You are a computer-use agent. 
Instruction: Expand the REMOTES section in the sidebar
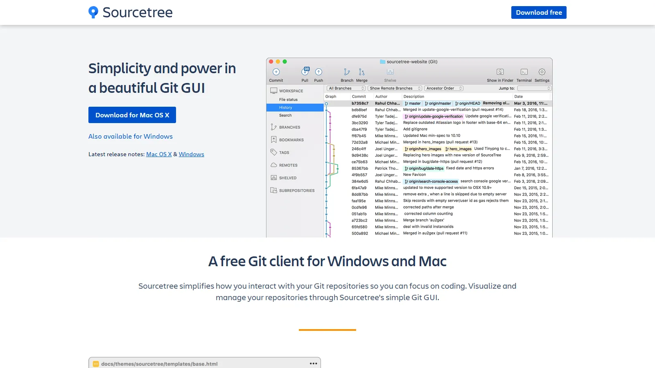click(288, 165)
